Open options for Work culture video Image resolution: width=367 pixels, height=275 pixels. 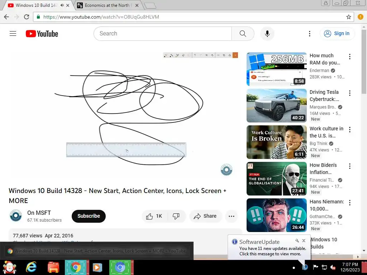(x=350, y=130)
